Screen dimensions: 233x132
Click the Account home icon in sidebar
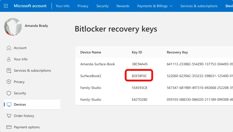(x=9, y=48)
